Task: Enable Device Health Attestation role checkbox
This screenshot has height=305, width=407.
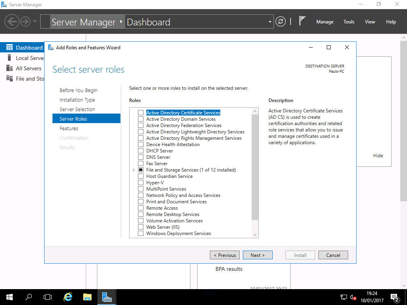Action: click(141, 145)
